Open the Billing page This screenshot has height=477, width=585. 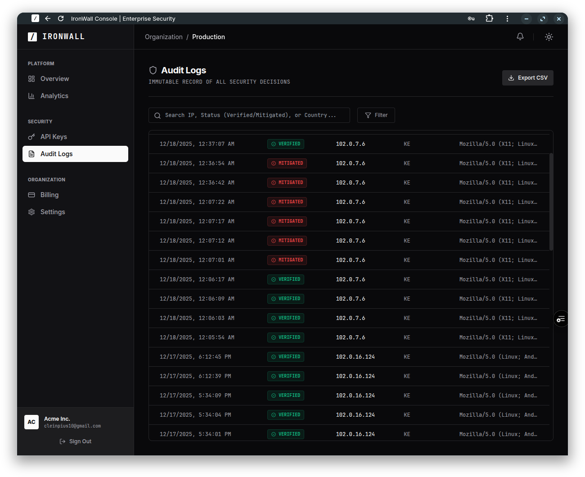point(49,194)
